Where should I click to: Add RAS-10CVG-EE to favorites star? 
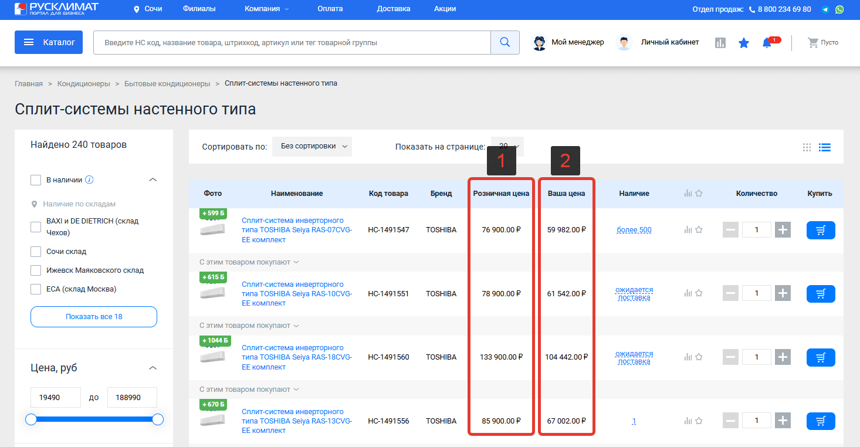[699, 293]
